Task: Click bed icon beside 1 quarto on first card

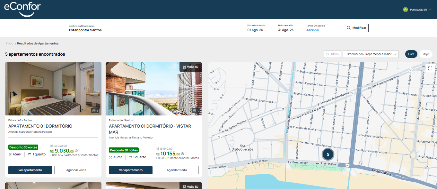Action: pyautogui.click(x=30, y=154)
